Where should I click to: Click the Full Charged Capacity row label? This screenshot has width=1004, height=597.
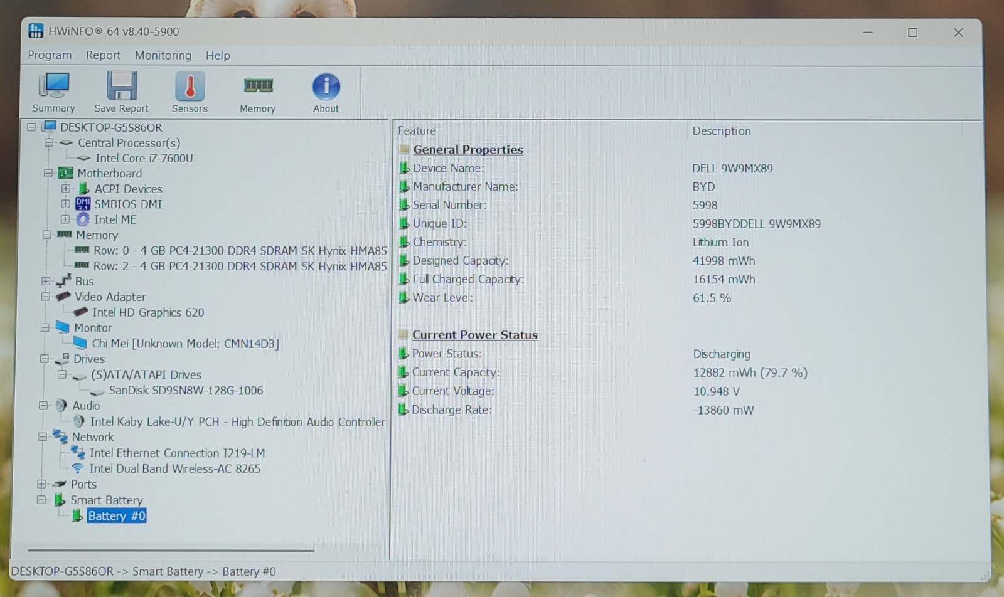[468, 279]
